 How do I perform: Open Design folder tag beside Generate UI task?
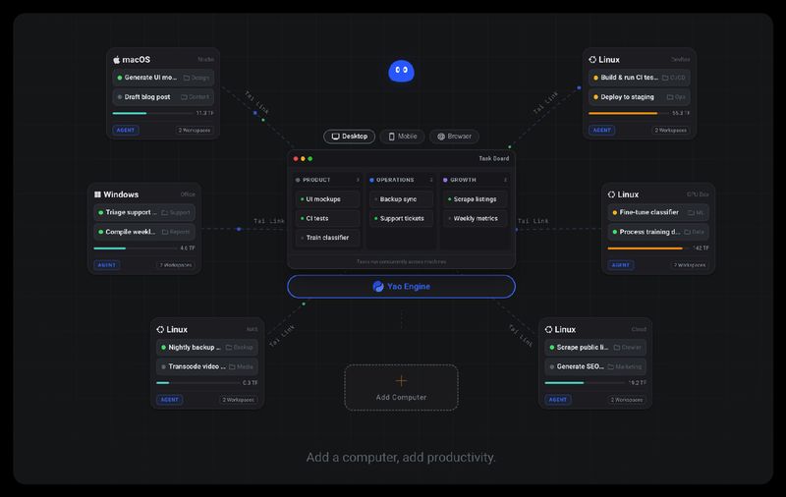(196, 78)
